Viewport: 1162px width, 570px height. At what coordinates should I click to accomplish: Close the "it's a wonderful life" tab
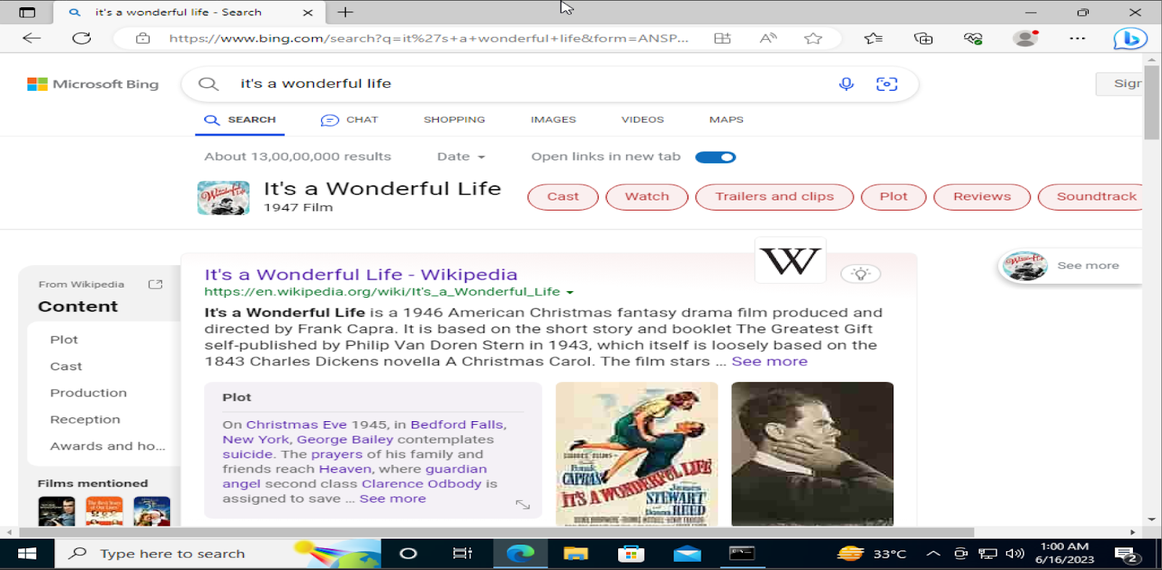[x=308, y=12]
